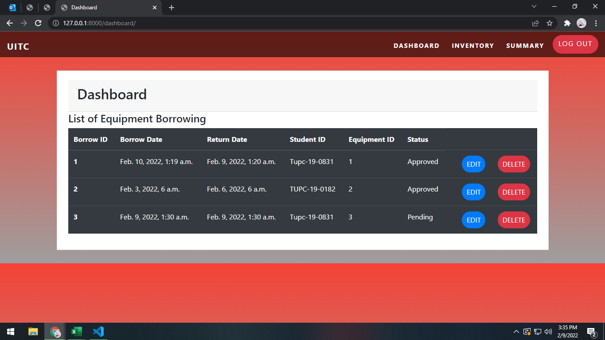
Task: Open the Chrome profile avatar
Action: coord(582,23)
